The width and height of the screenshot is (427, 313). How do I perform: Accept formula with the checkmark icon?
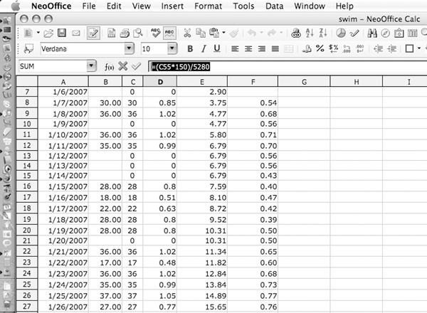[135, 66]
